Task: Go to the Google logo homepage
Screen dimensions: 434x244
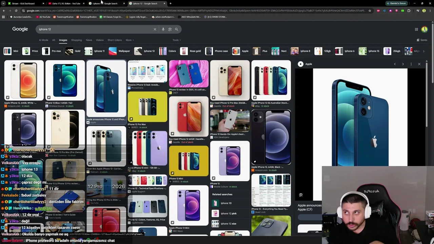Action: 20,29
